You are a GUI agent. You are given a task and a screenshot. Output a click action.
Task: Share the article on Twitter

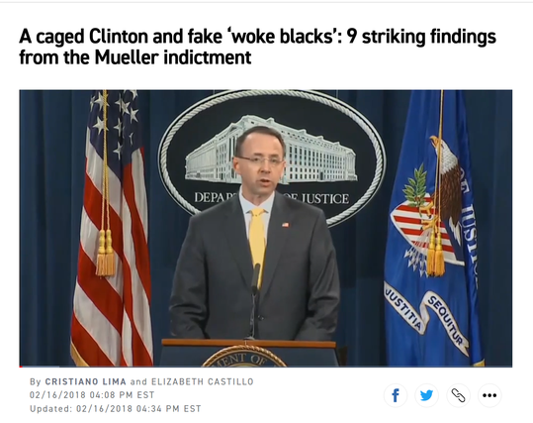pos(426,395)
